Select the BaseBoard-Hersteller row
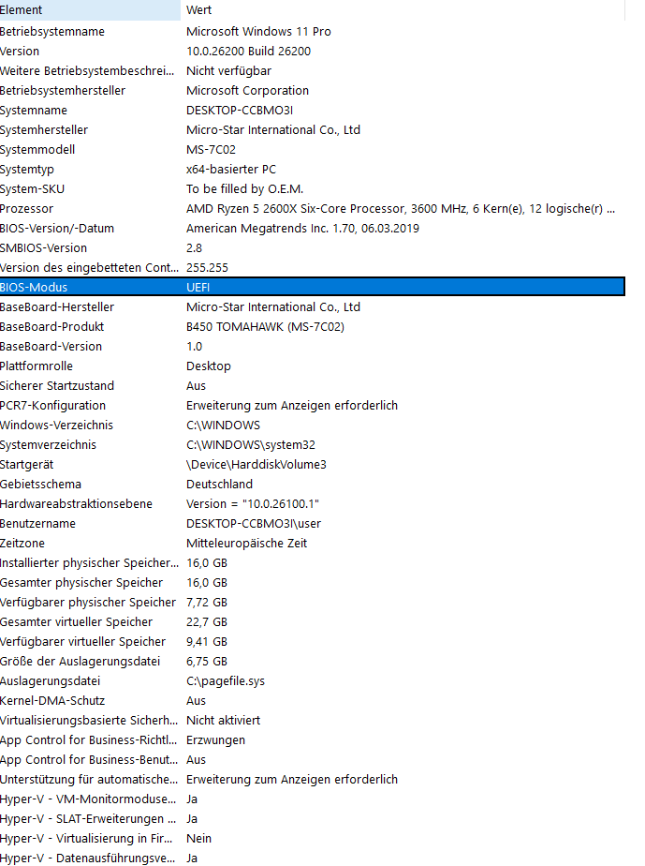 pos(313,307)
